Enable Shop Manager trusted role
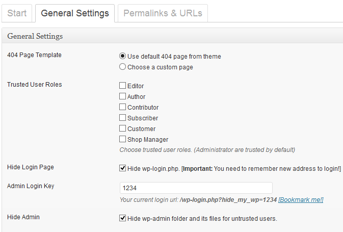343x232 pixels. (x=123, y=139)
